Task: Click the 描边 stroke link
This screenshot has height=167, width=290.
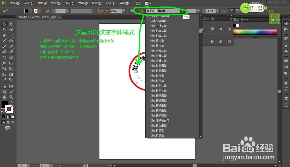Action: point(47,11)
